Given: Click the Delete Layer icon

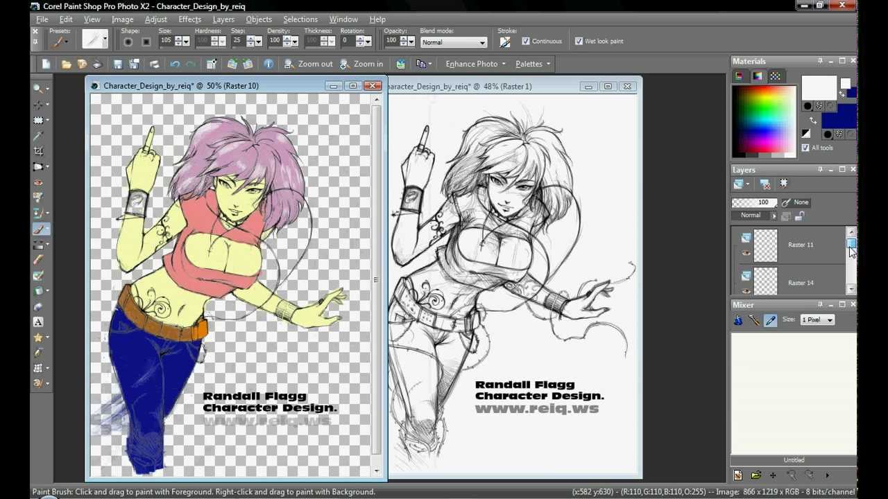Looking at the screenshot, I should (x=765, y=184).
